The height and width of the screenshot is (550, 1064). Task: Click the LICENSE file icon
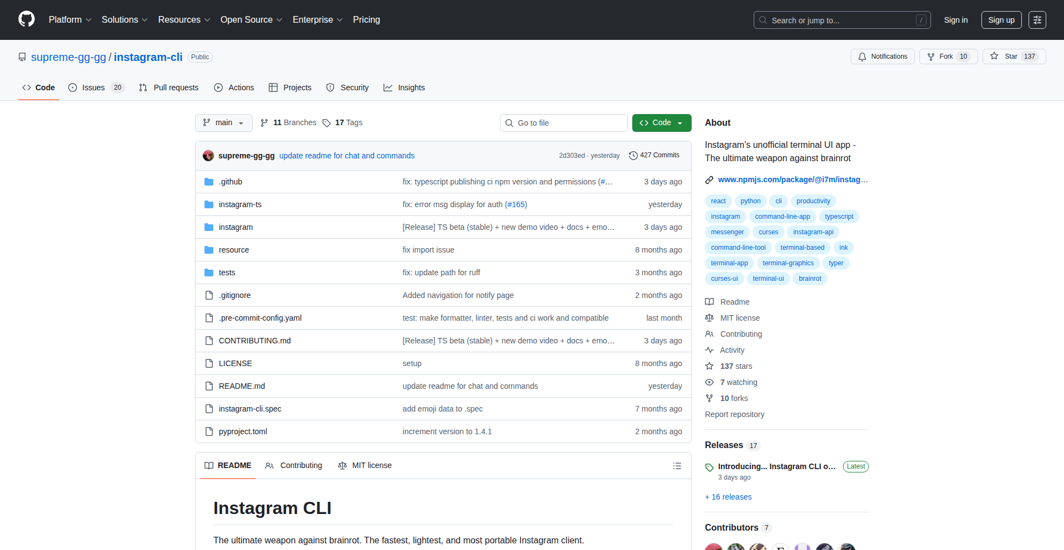pyautogui.click(x=209, y=363)
